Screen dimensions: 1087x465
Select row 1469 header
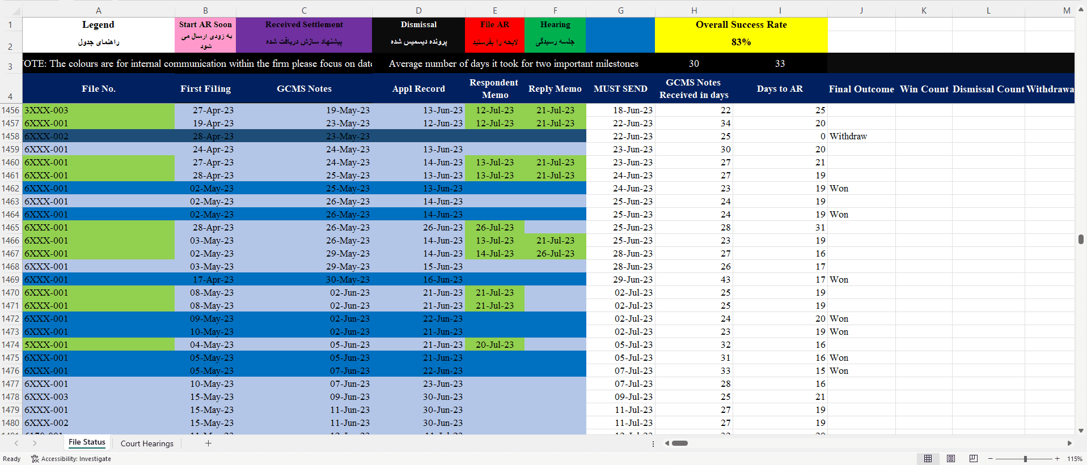(11, 280)
